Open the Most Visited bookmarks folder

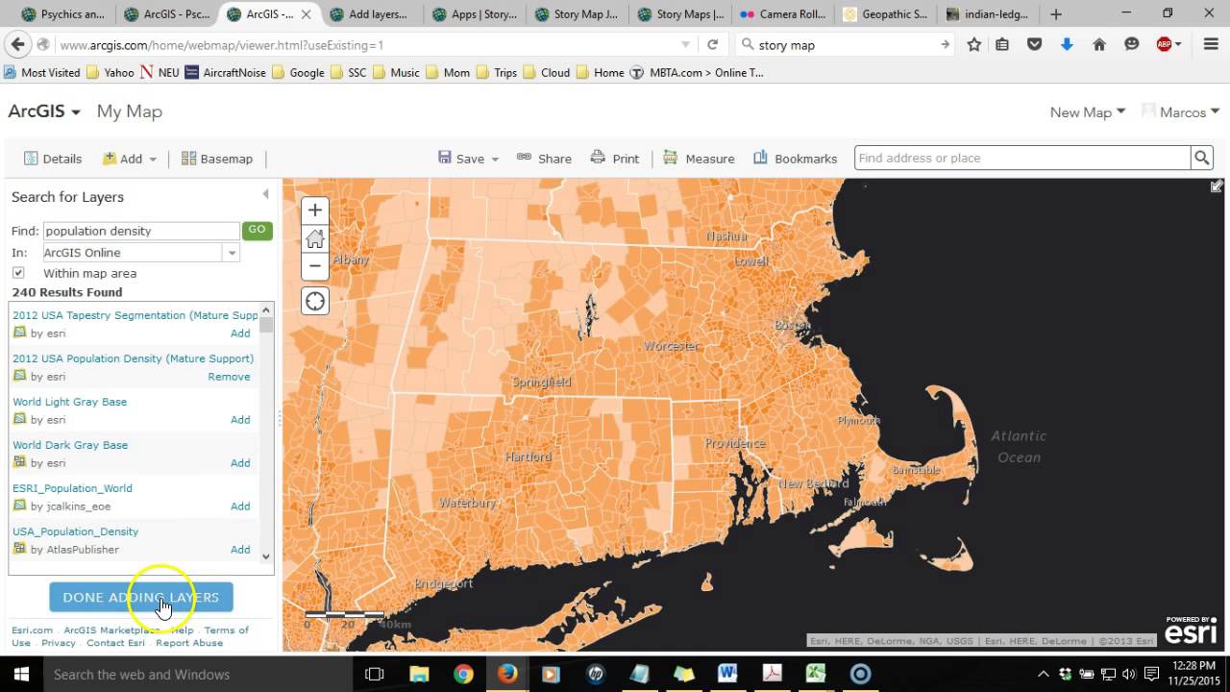click(42, 73)
